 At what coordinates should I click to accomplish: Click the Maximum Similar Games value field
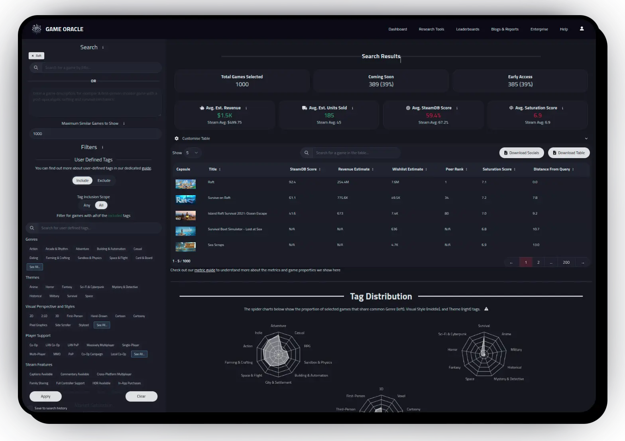click(x=96, y=134)
